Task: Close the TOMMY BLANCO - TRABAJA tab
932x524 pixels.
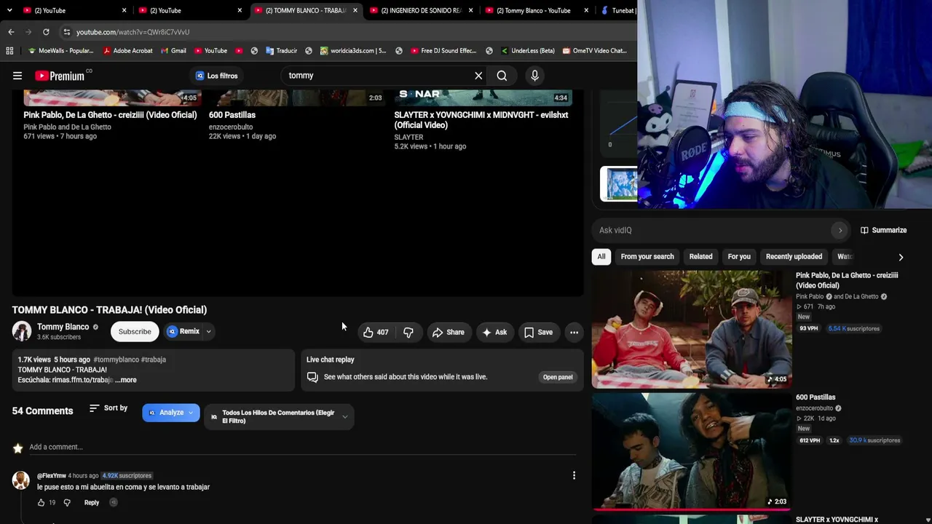Action: click(x=355, y=10)
